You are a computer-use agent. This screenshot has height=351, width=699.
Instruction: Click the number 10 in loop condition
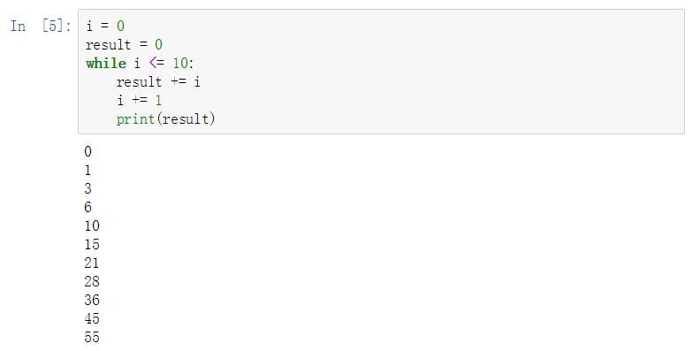[x=180, y=63]
